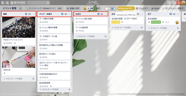186x96 pixels.
Task: Open the セッション紹介原稿 card
Action: pyautogui.click(x=91, y=20)
